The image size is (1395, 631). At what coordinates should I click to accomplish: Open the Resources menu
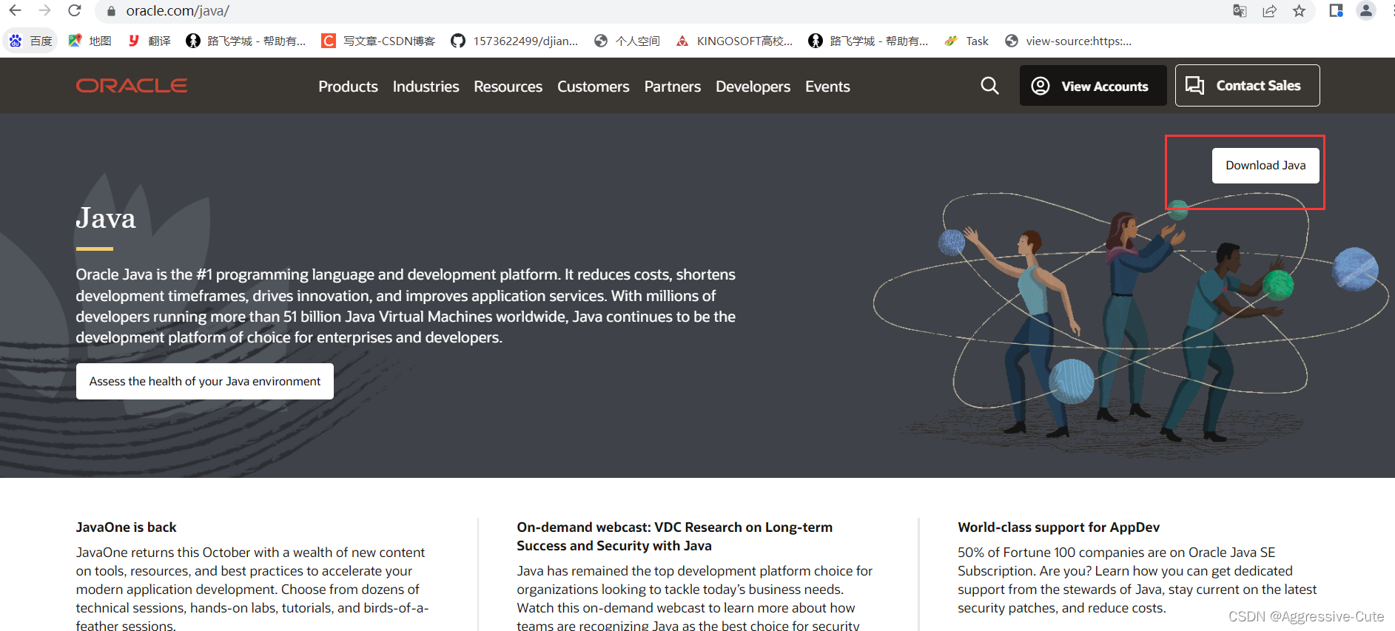(508, 87)
